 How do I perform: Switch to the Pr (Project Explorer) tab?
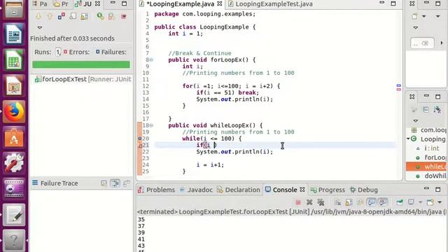pyautogui.click(x=62, y=4)
